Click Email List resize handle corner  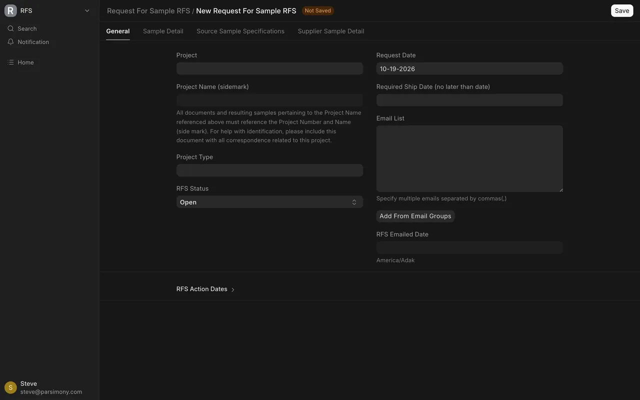click(560, 189)
